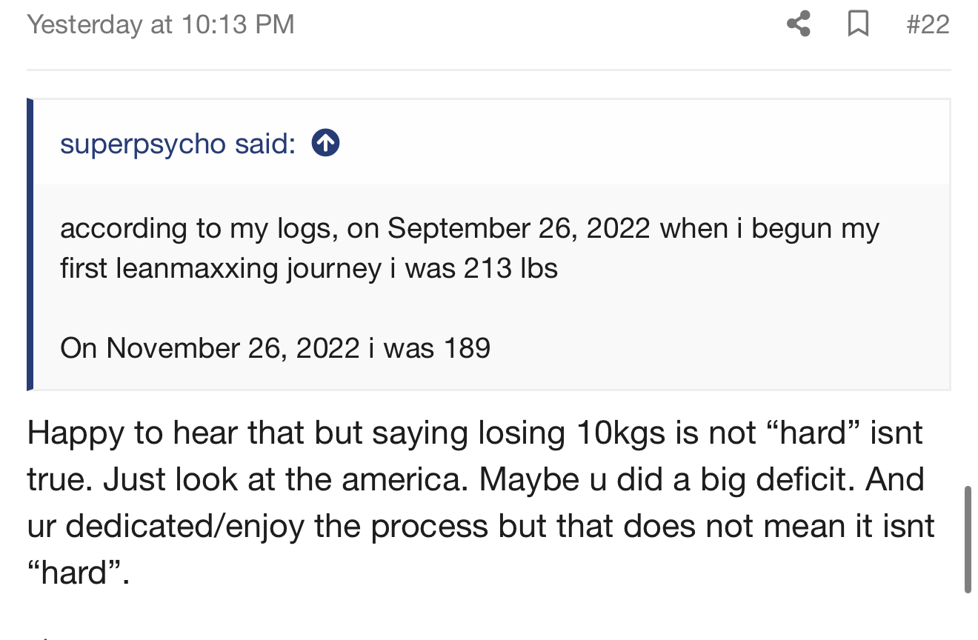Click the word 'journey' in quoted text
Viewport: 978px width, 640px height.
334,268
